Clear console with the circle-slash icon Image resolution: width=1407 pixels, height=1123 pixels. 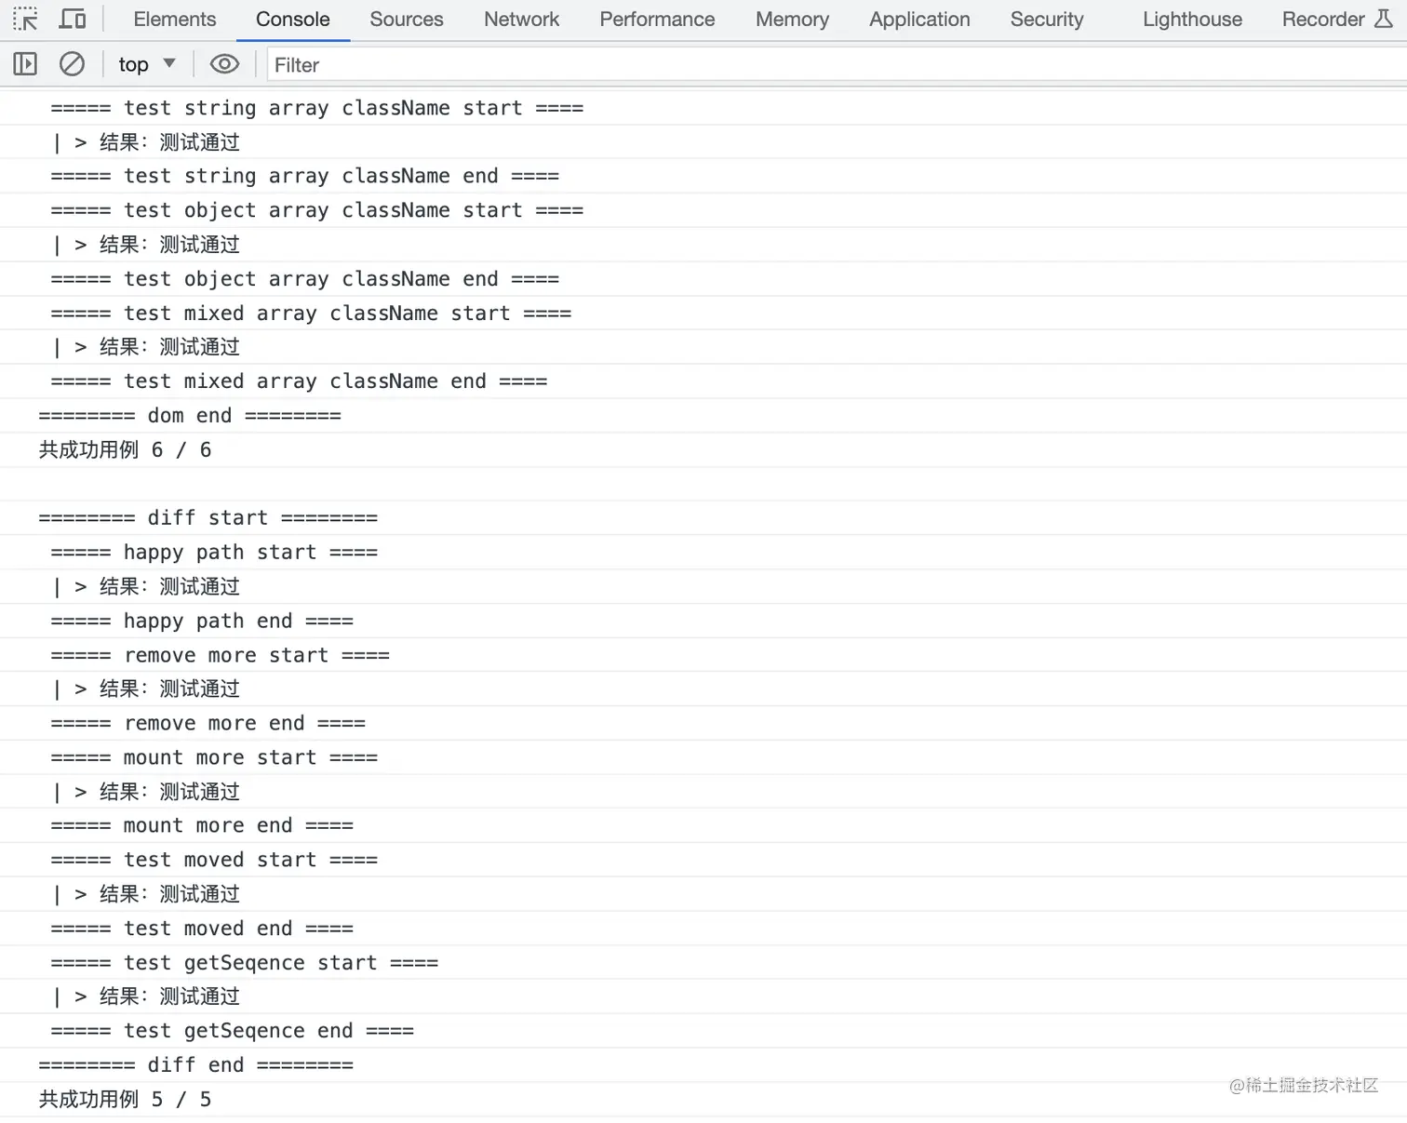(72, 64)
